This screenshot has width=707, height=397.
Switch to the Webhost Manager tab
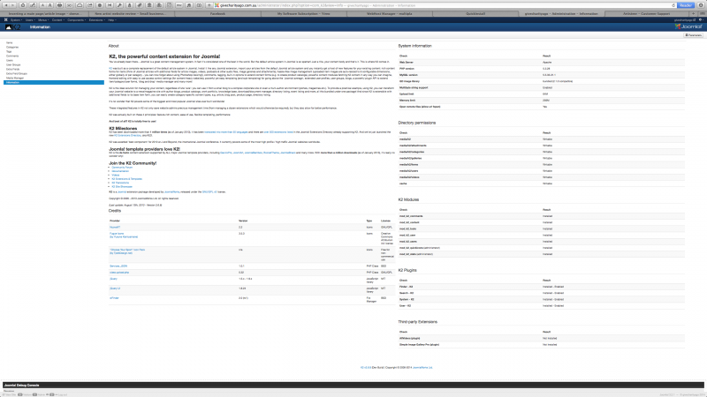[389, 13]
